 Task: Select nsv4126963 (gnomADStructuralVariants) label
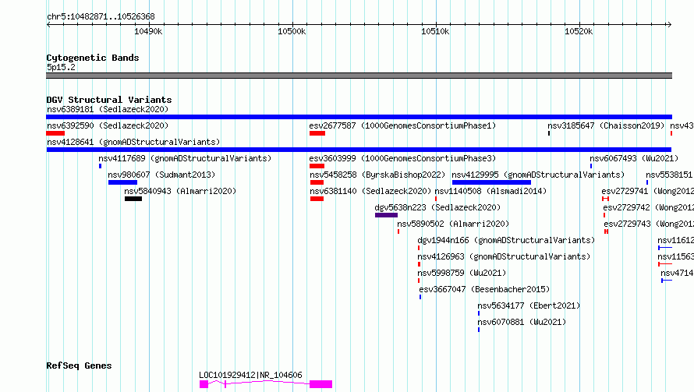[504, 256]
